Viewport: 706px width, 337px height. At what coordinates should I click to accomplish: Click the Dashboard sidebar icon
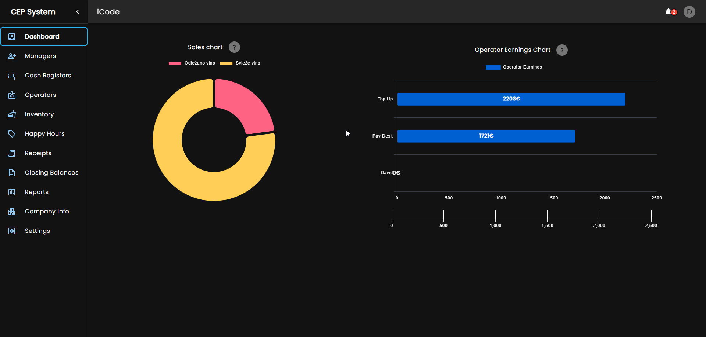(12, 36)
